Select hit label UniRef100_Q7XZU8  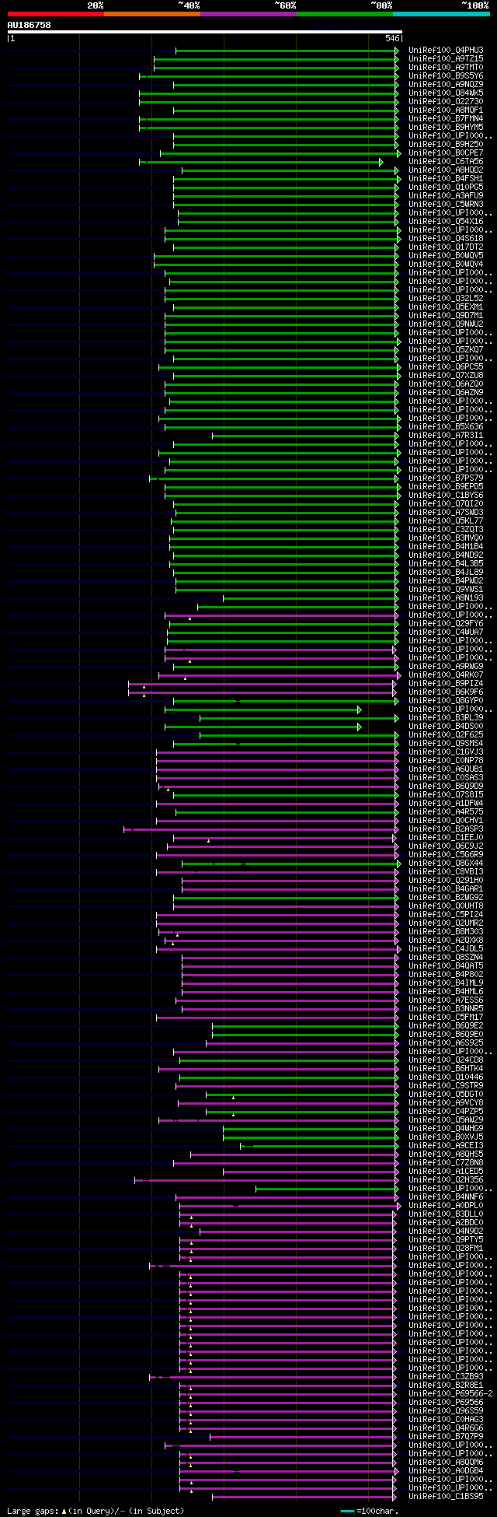(446, 376)
